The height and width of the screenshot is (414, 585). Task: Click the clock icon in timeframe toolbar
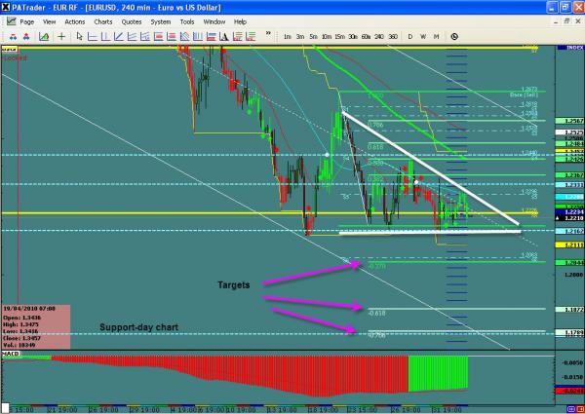(x=454, y=36)
